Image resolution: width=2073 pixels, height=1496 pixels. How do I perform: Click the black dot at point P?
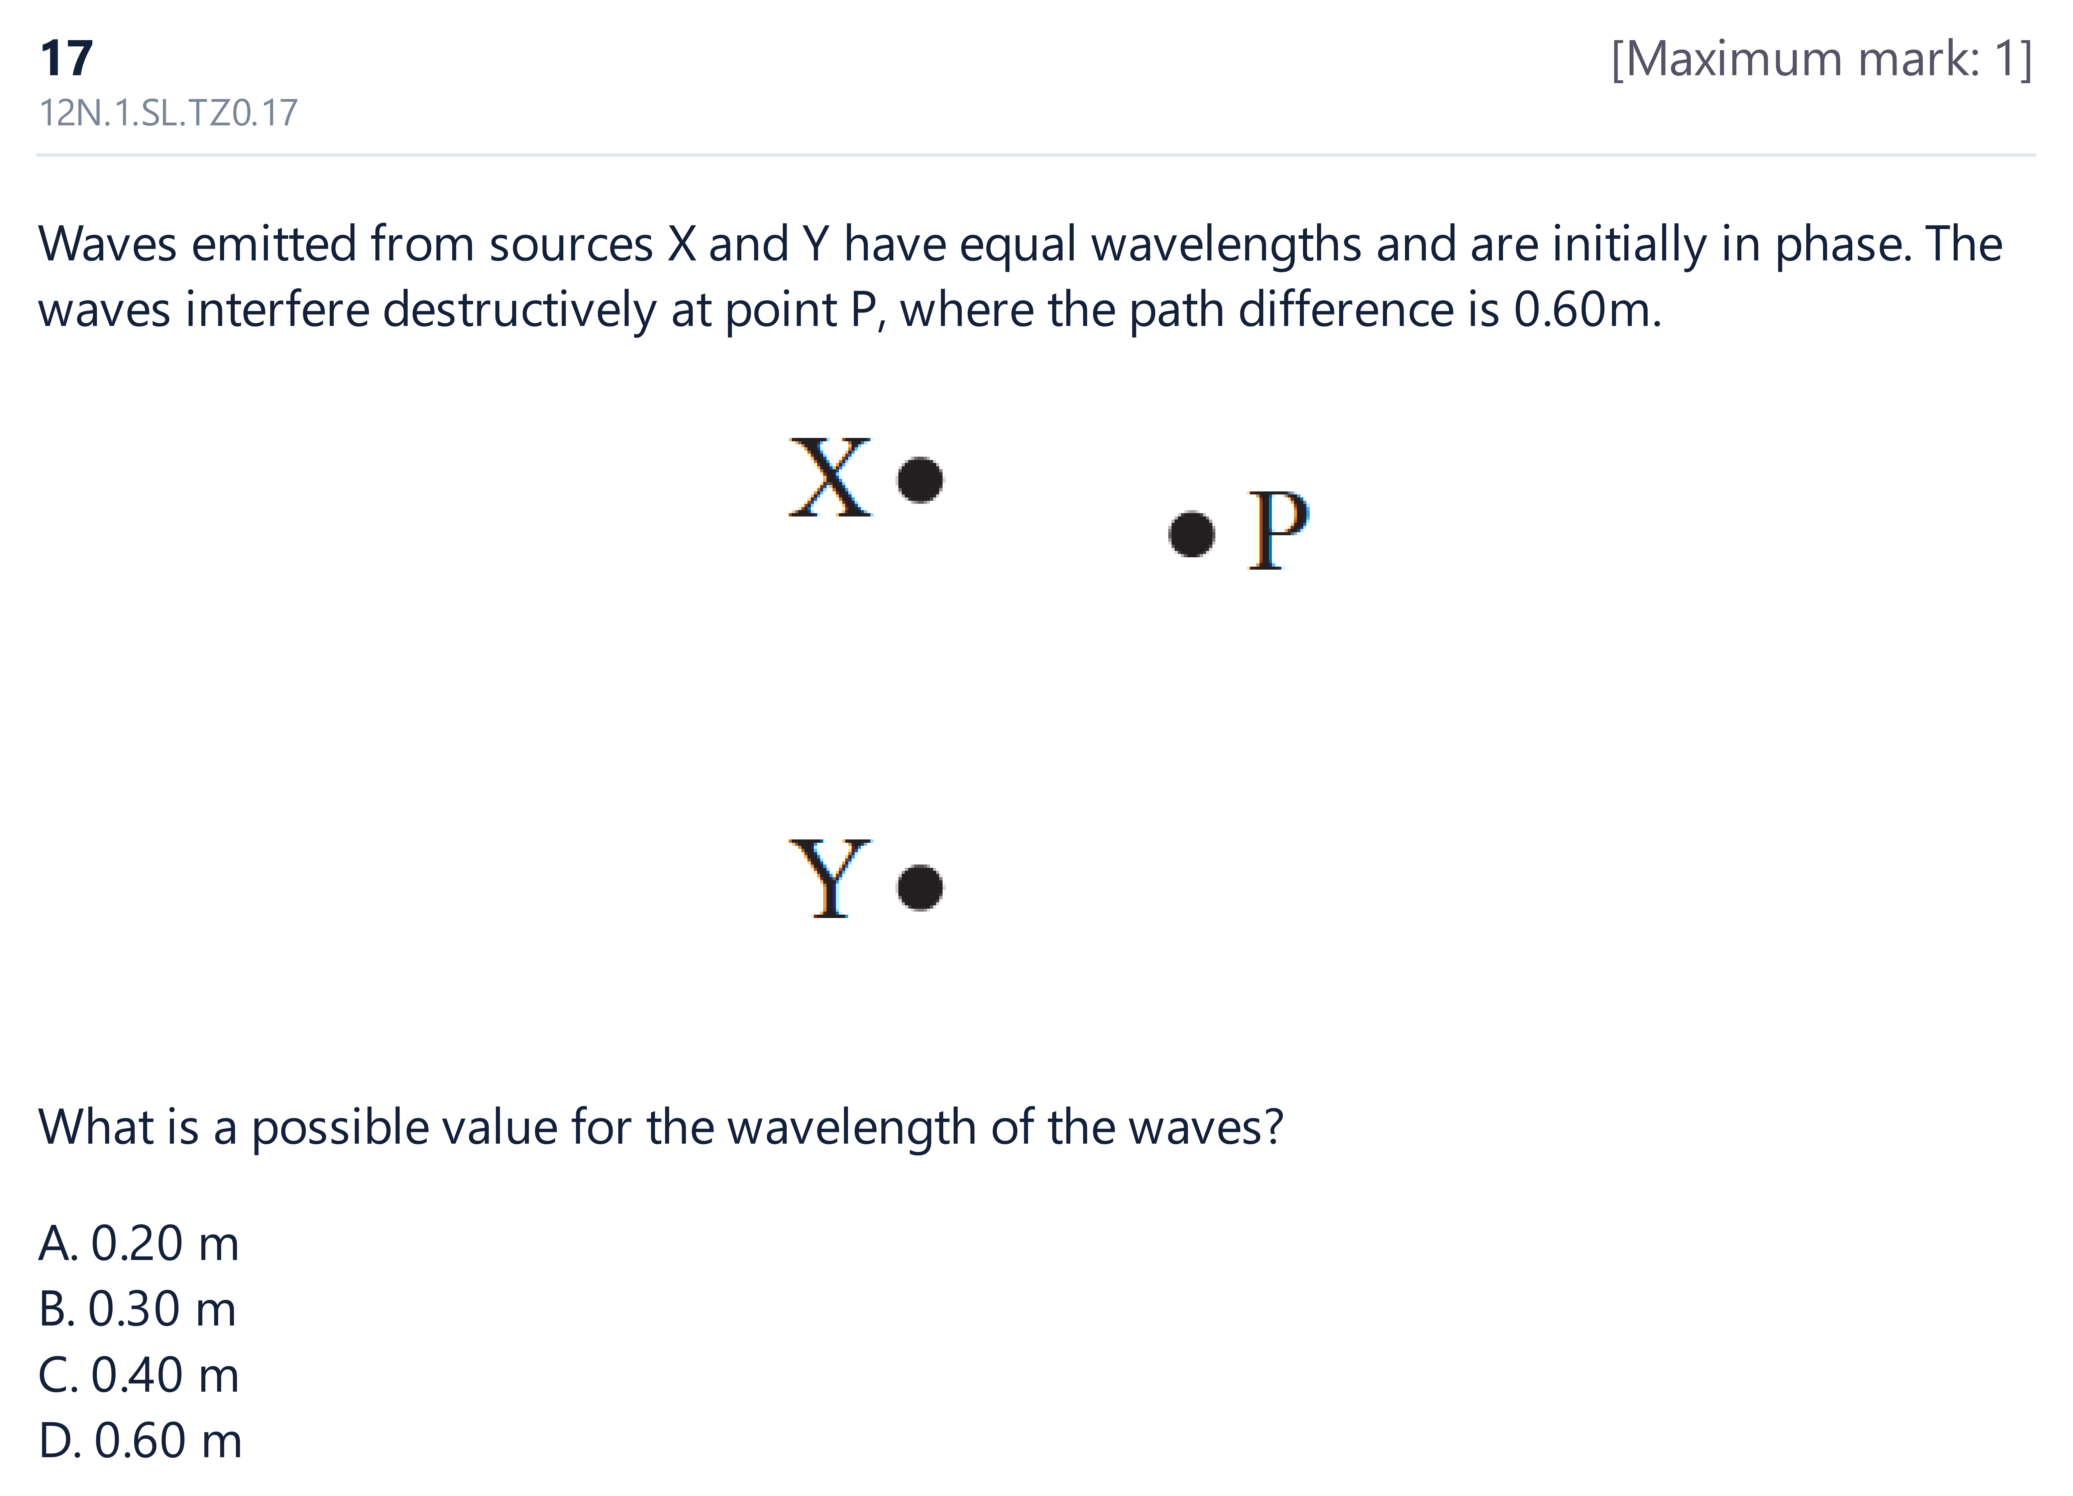click(1192, 534)
